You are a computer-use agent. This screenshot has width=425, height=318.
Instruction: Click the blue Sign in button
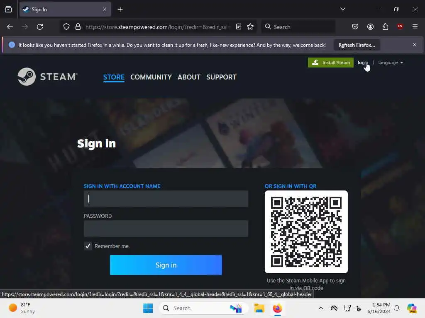coord(166,265)
